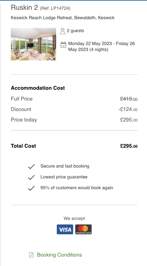147x266 pixels.
Task: Click the guests person icon
Action: [63, 31]
